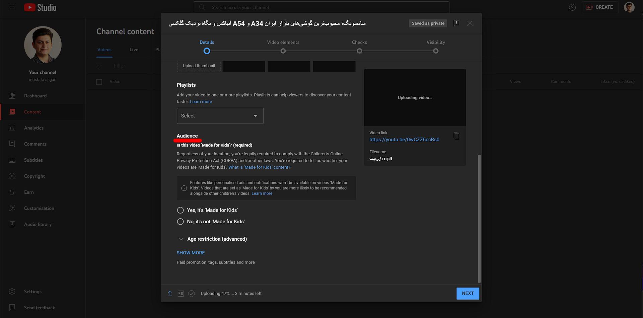Viewport: 643px width, 318px height.
Task: Open the hamburger menu icon
Action: coord(12,7)
